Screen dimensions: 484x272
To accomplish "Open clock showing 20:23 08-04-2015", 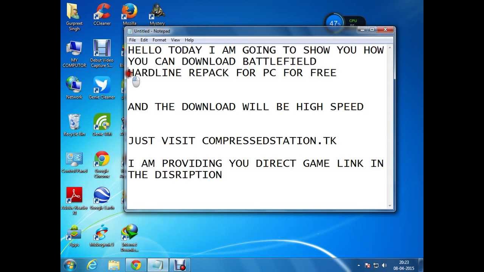I will click(404, 265).
